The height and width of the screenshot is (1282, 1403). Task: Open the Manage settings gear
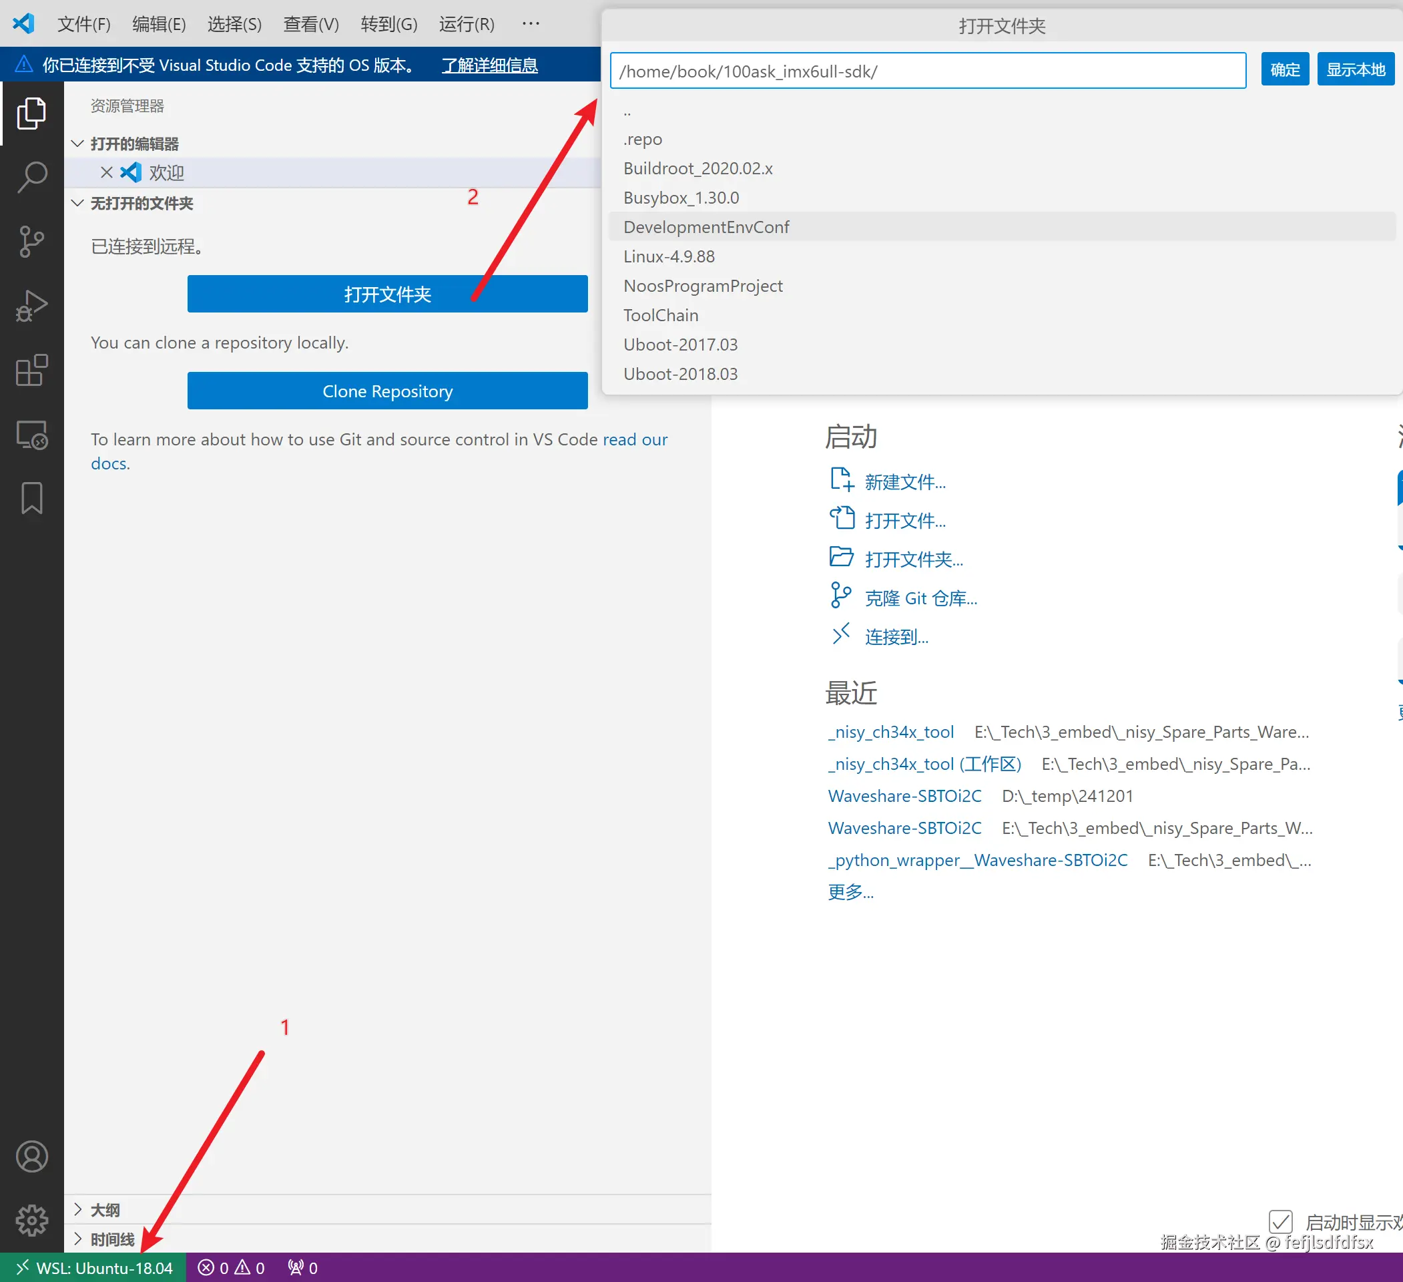click(31, 1220)
